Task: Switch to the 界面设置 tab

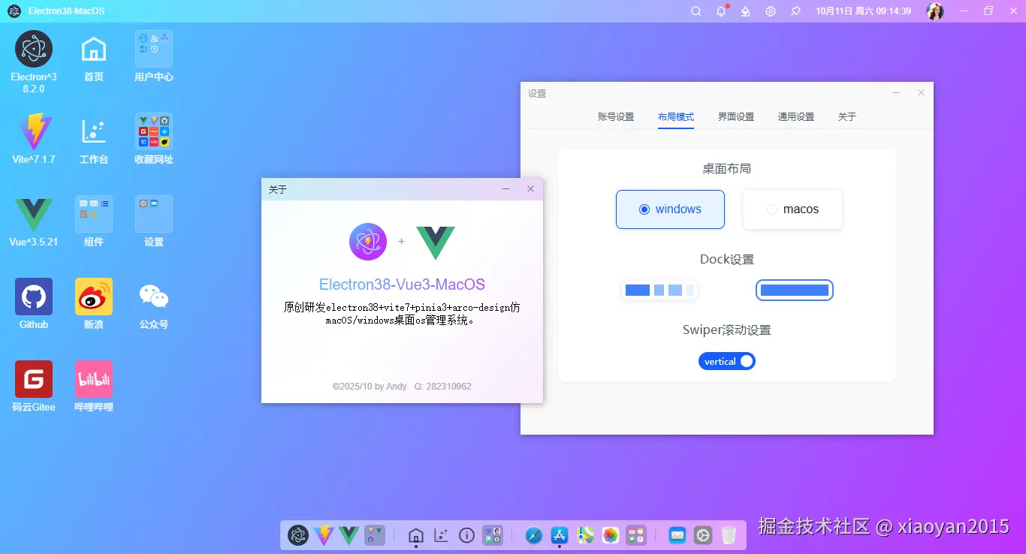Action: 735,116
